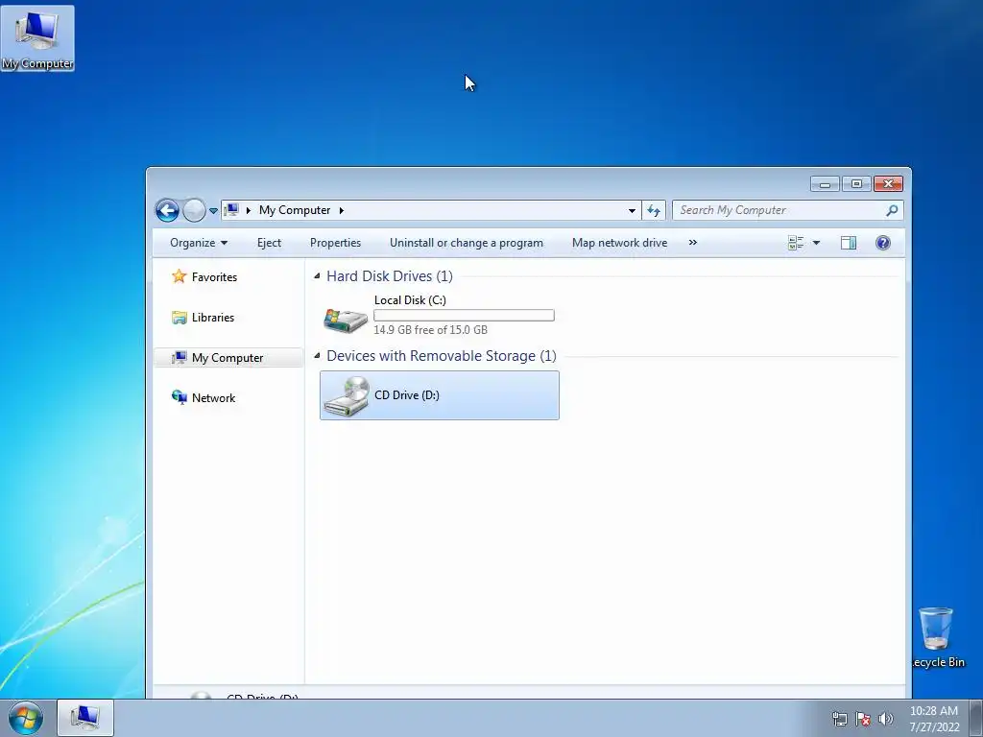
Task: Click the CD Drive (D:) label
Action: click(407, 394)
